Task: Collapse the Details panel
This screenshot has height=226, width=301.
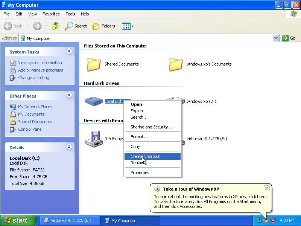Action: click(69, 147)
